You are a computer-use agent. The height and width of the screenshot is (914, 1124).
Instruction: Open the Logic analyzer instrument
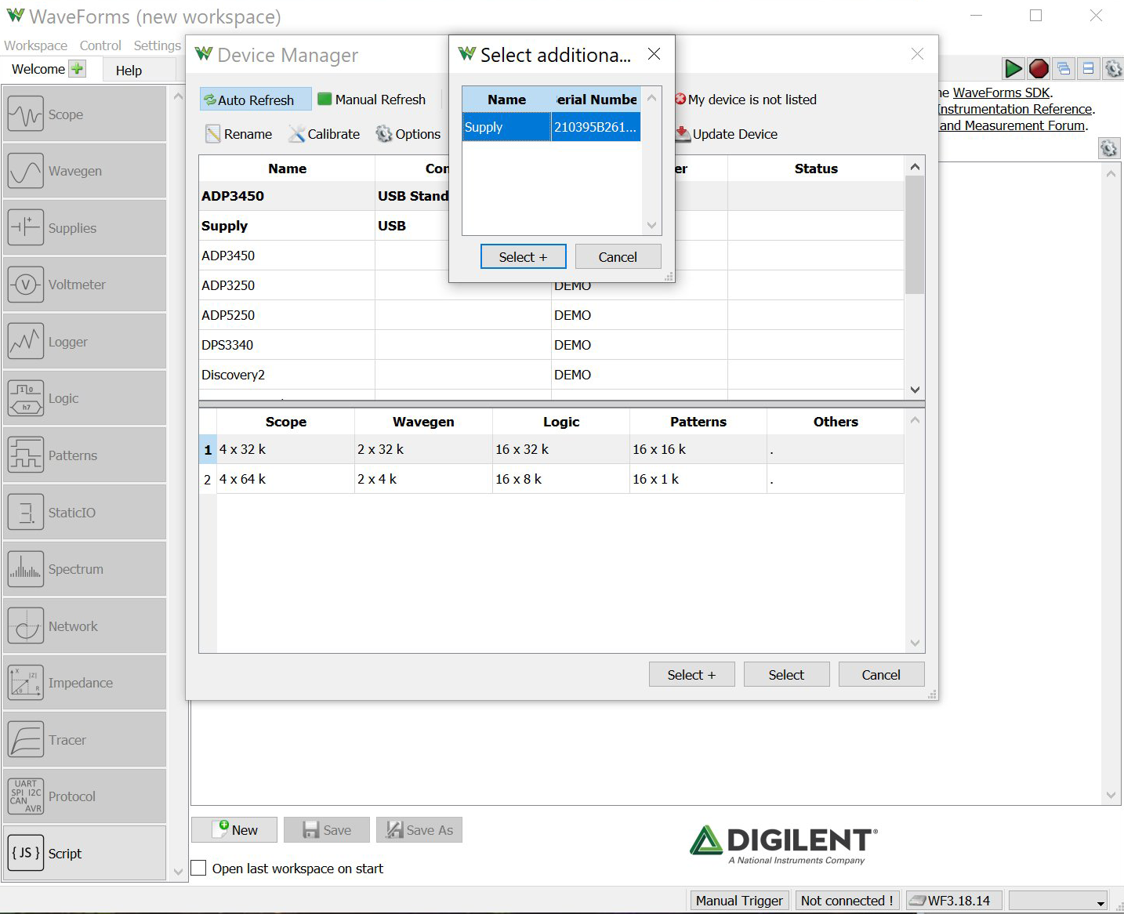[x=85, y=398]
